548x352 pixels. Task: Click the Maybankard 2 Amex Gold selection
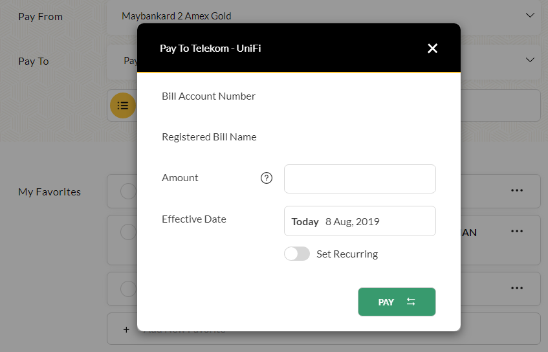pos(177,16)
